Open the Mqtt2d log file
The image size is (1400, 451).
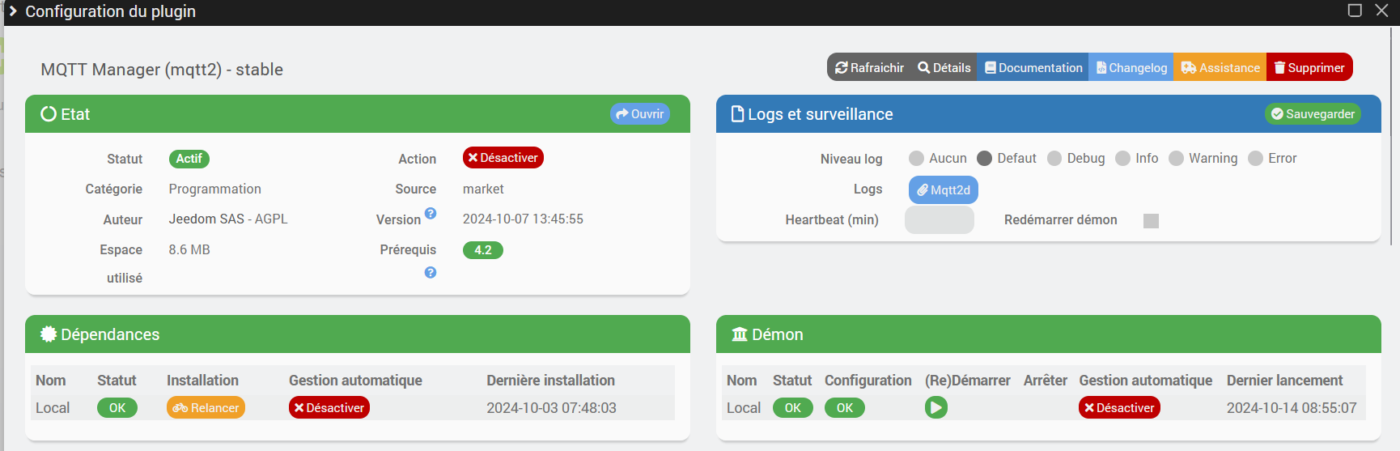pyautogui.click(x=944, y=190)
